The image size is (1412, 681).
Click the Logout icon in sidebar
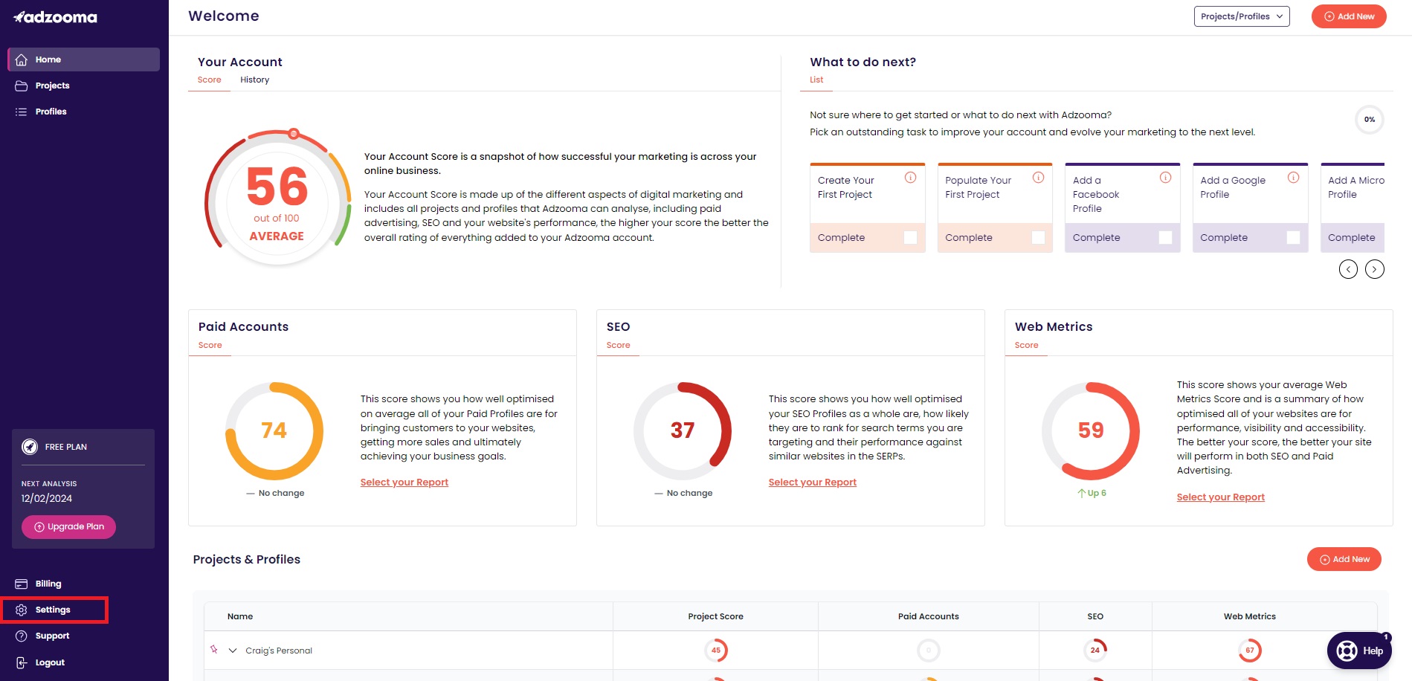pos(22,662)
